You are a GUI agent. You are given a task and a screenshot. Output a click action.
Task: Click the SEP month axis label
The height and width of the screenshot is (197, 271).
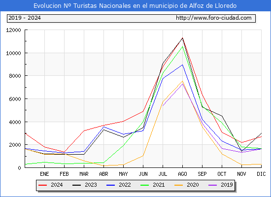202,174
